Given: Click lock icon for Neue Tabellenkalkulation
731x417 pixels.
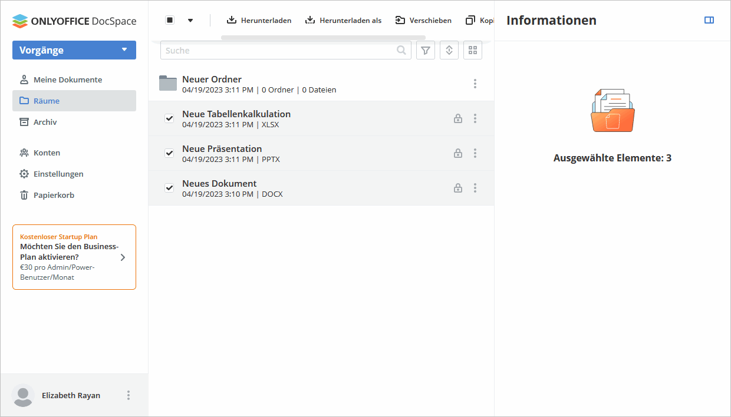Looking at the screenshot, I should tap(457, 118).
